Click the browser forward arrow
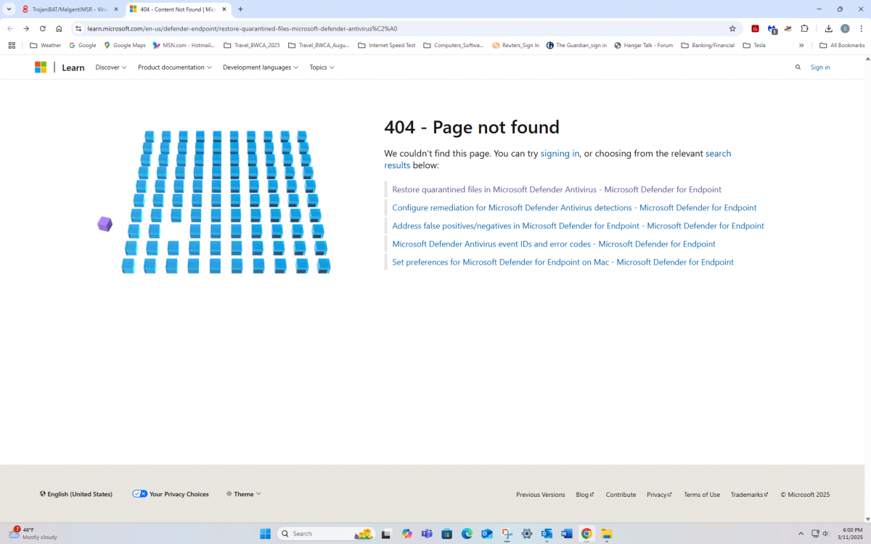 coord(26,28)
